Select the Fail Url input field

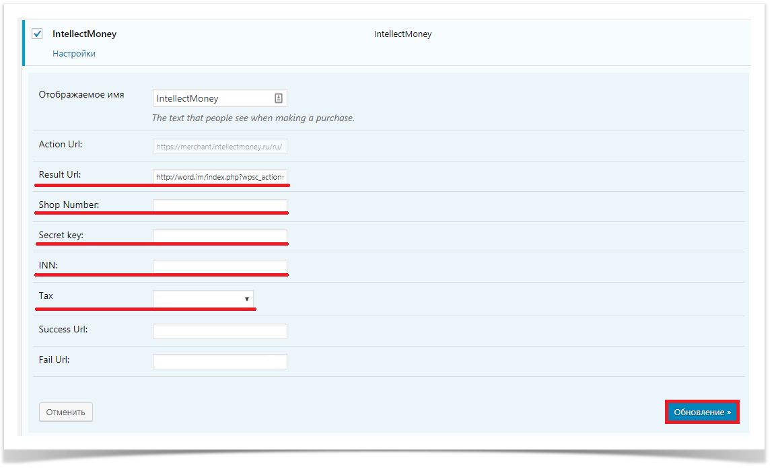pos(219,361)
